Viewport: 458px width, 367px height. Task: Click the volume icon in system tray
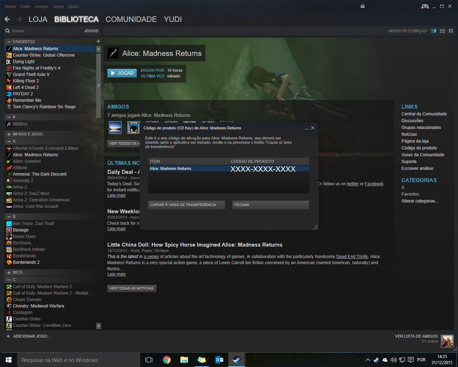(x=393, y=360)
